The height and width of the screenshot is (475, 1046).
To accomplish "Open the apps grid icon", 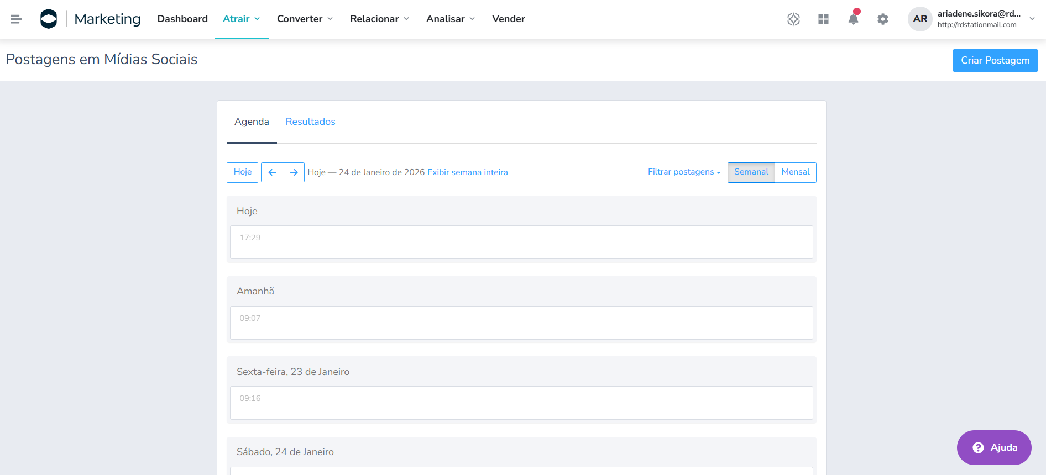I will point(823,19).
